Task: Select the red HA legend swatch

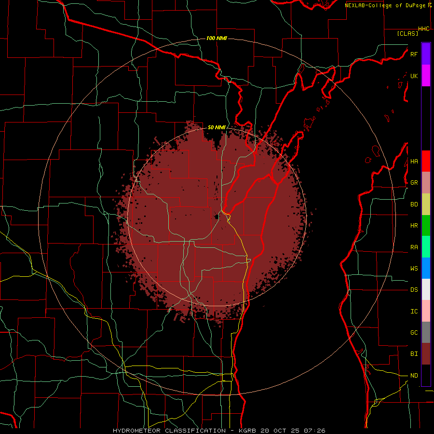Action: [x=426, y=161]
